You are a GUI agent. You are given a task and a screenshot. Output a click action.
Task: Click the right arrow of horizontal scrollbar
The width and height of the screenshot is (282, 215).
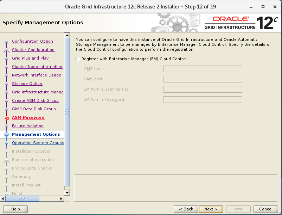tap(61, 199)
